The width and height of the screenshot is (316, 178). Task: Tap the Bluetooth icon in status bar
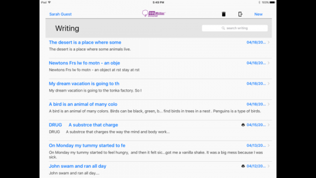(260, 2)
